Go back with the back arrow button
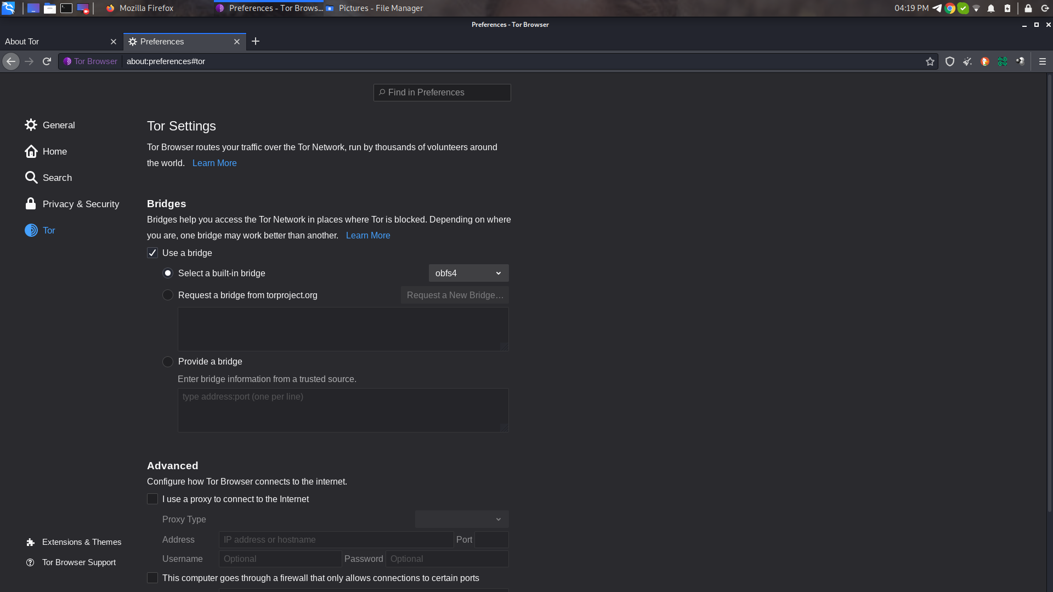Viewport: 1053px width, 592px height. [x=11, y=61]
